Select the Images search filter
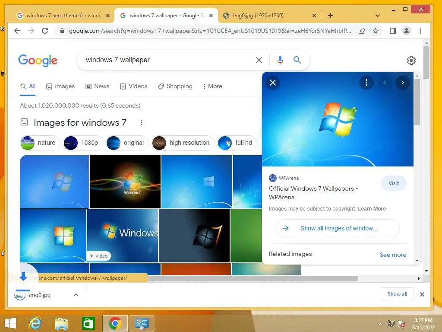The width and height of the screenshot is (442, 332). [x=60, y=86]
